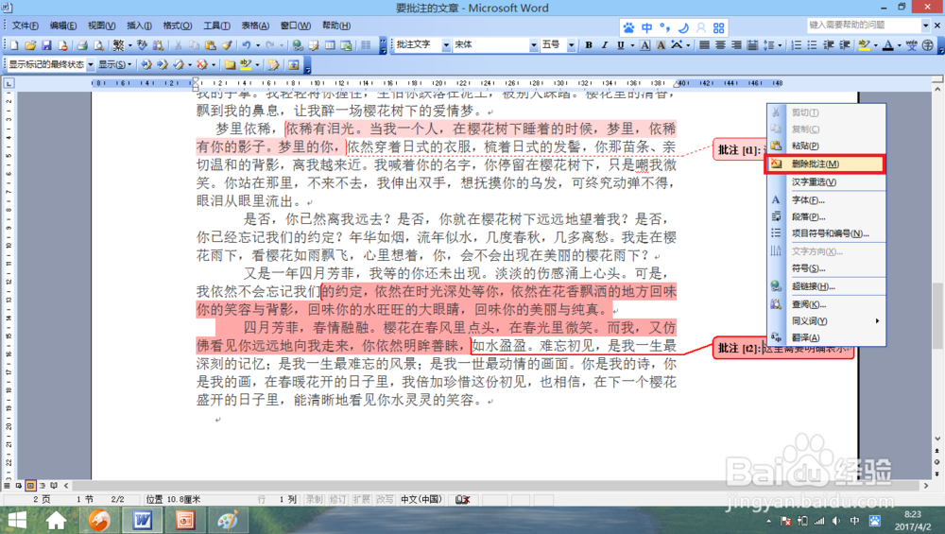Click the 中文(中国) language indicator
Viewport: 945px width, 534px height.
pos(421,499)
